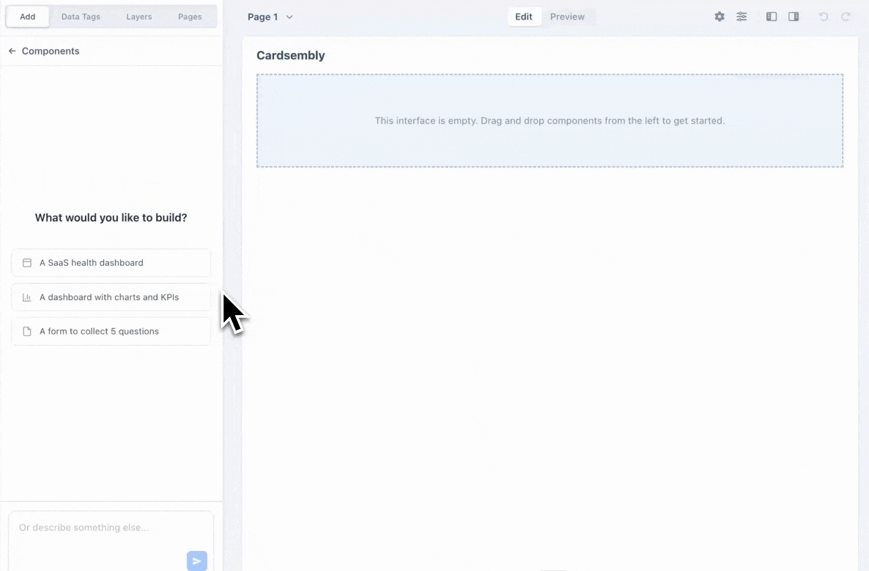Select Edit mode
Image resolution: width=869 pixels, height=571 pixels.
tap(524, 16)
